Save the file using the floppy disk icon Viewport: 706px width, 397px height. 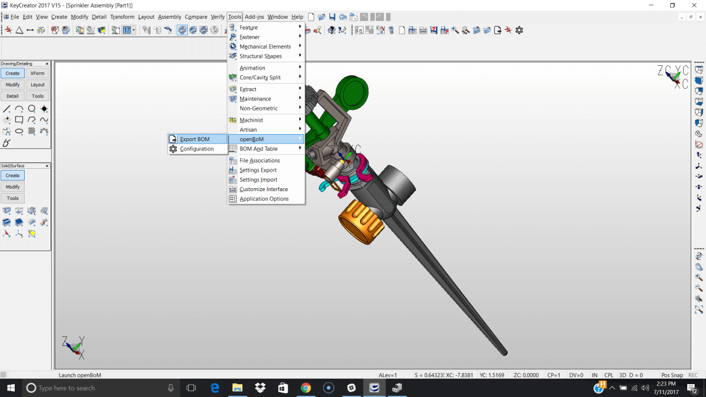[332, 17]
